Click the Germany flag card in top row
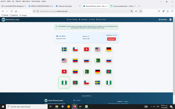 pyautogui.click(x=109, y=49)
